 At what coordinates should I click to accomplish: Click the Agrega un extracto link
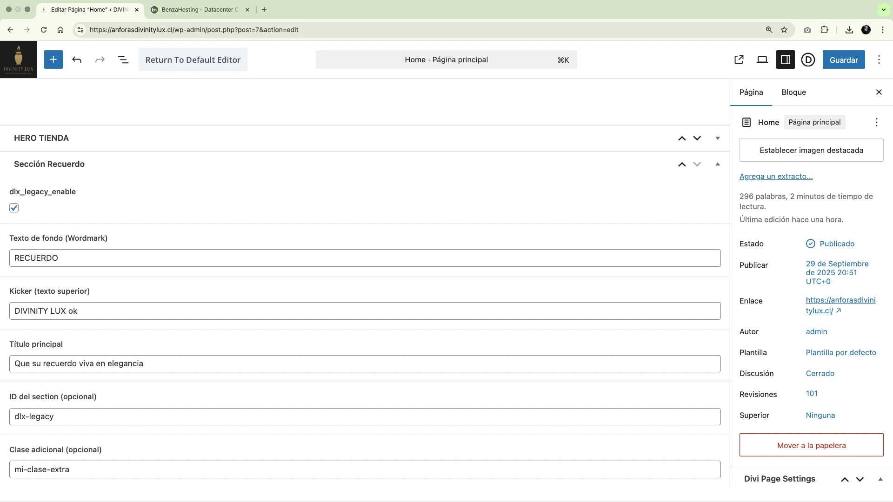point(776,176)
